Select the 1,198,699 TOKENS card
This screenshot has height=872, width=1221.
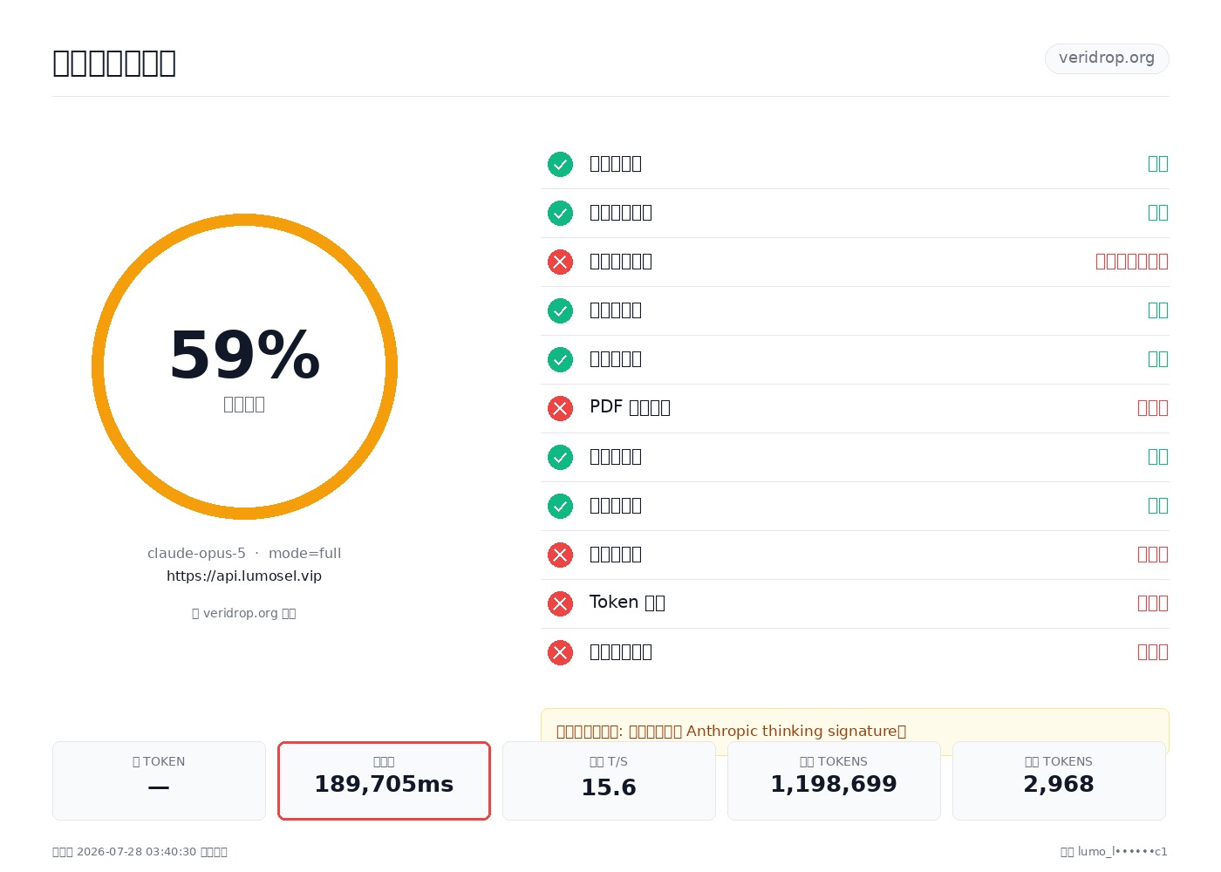(x=834, y=780)
